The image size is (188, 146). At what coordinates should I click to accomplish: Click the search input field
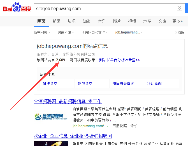104,8
